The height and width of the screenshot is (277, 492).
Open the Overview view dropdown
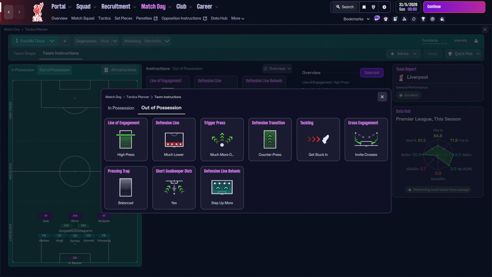click(277, 69)
